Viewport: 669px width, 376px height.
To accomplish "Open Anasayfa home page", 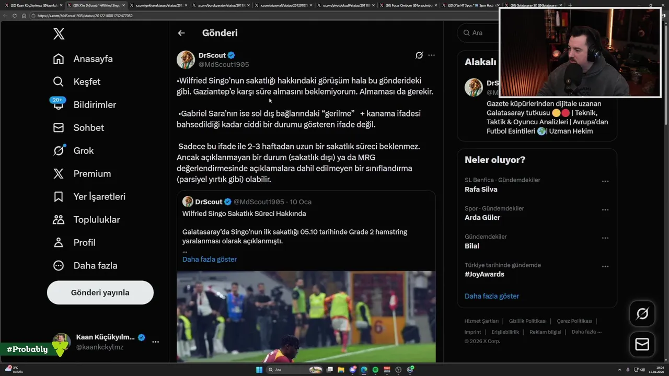I will coord(83,59).
